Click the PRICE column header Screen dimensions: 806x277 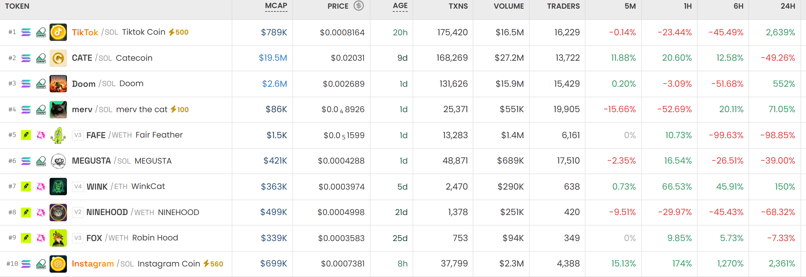click(338, 6)
